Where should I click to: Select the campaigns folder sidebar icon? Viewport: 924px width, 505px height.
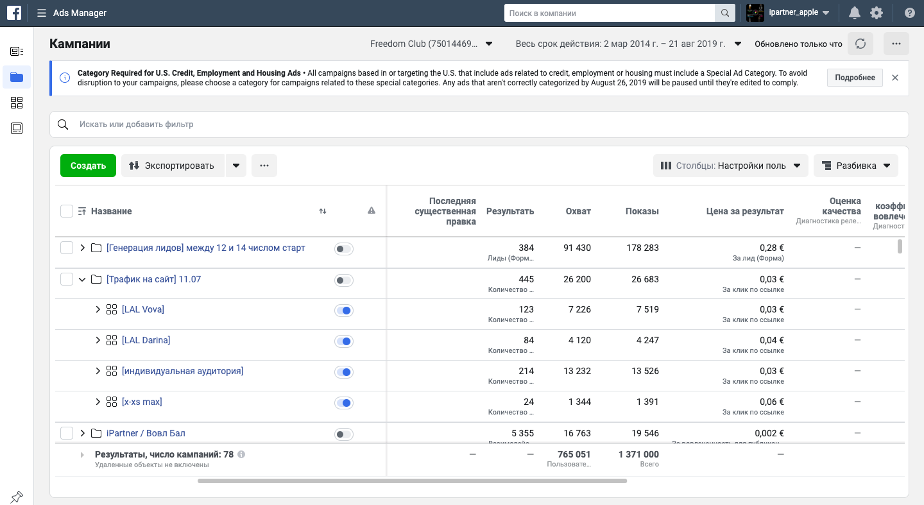coord(17,77)
